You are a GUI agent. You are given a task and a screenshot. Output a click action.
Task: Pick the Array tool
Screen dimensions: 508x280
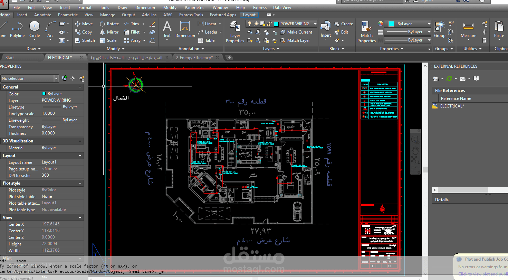pyautogui.click(x=132, y=40)
